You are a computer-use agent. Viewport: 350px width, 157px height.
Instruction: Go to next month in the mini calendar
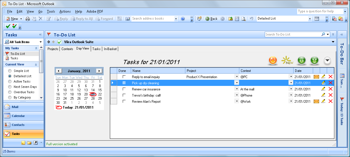tap(99, 71)
